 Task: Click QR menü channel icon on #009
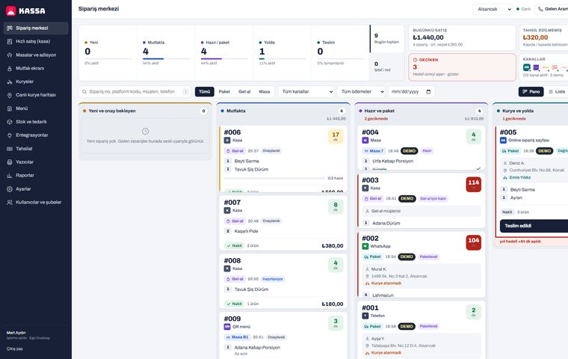(227, 327)
